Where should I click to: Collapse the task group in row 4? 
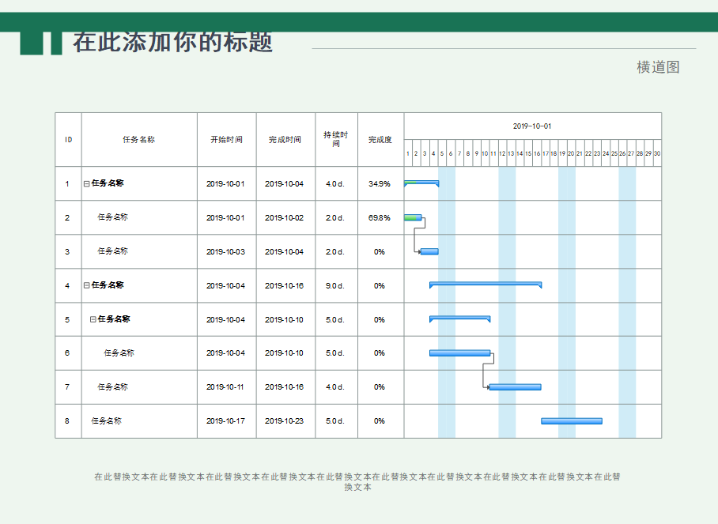coord(86,285)
